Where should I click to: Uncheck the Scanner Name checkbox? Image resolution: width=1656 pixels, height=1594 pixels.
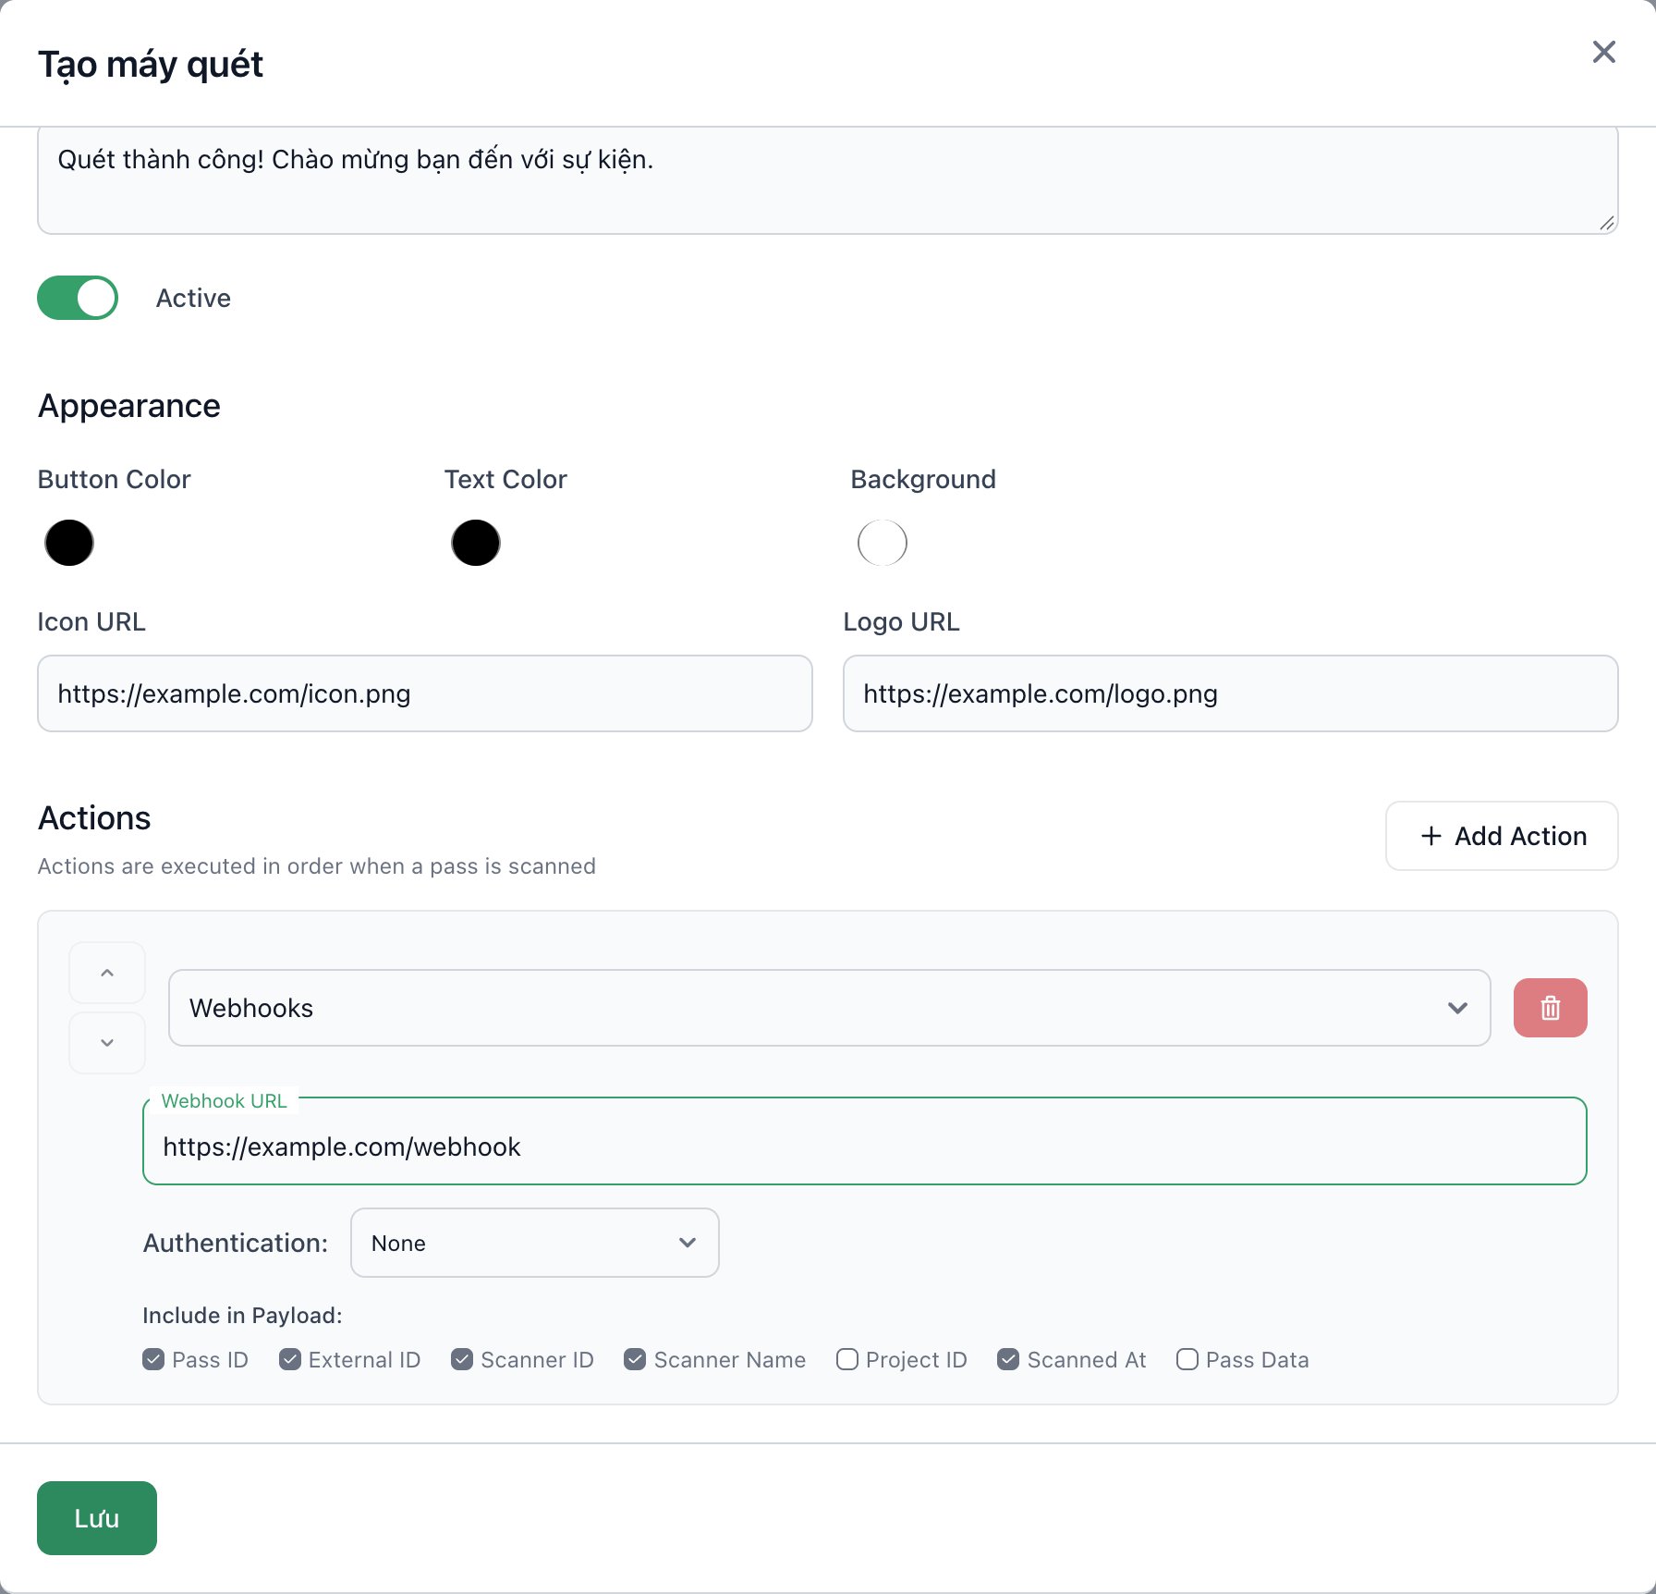[x=635, y=1359]
